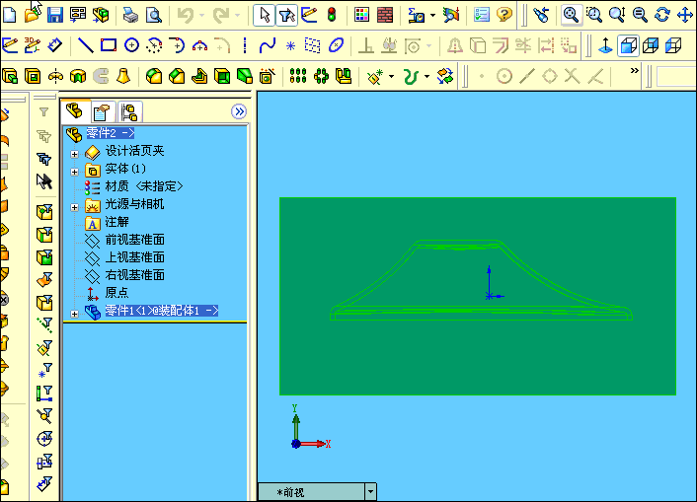This screenshot has height=502, width=697.
Task: Select the 前视基准面 plane
Action: pyautogui.click(x=134, y=240)
